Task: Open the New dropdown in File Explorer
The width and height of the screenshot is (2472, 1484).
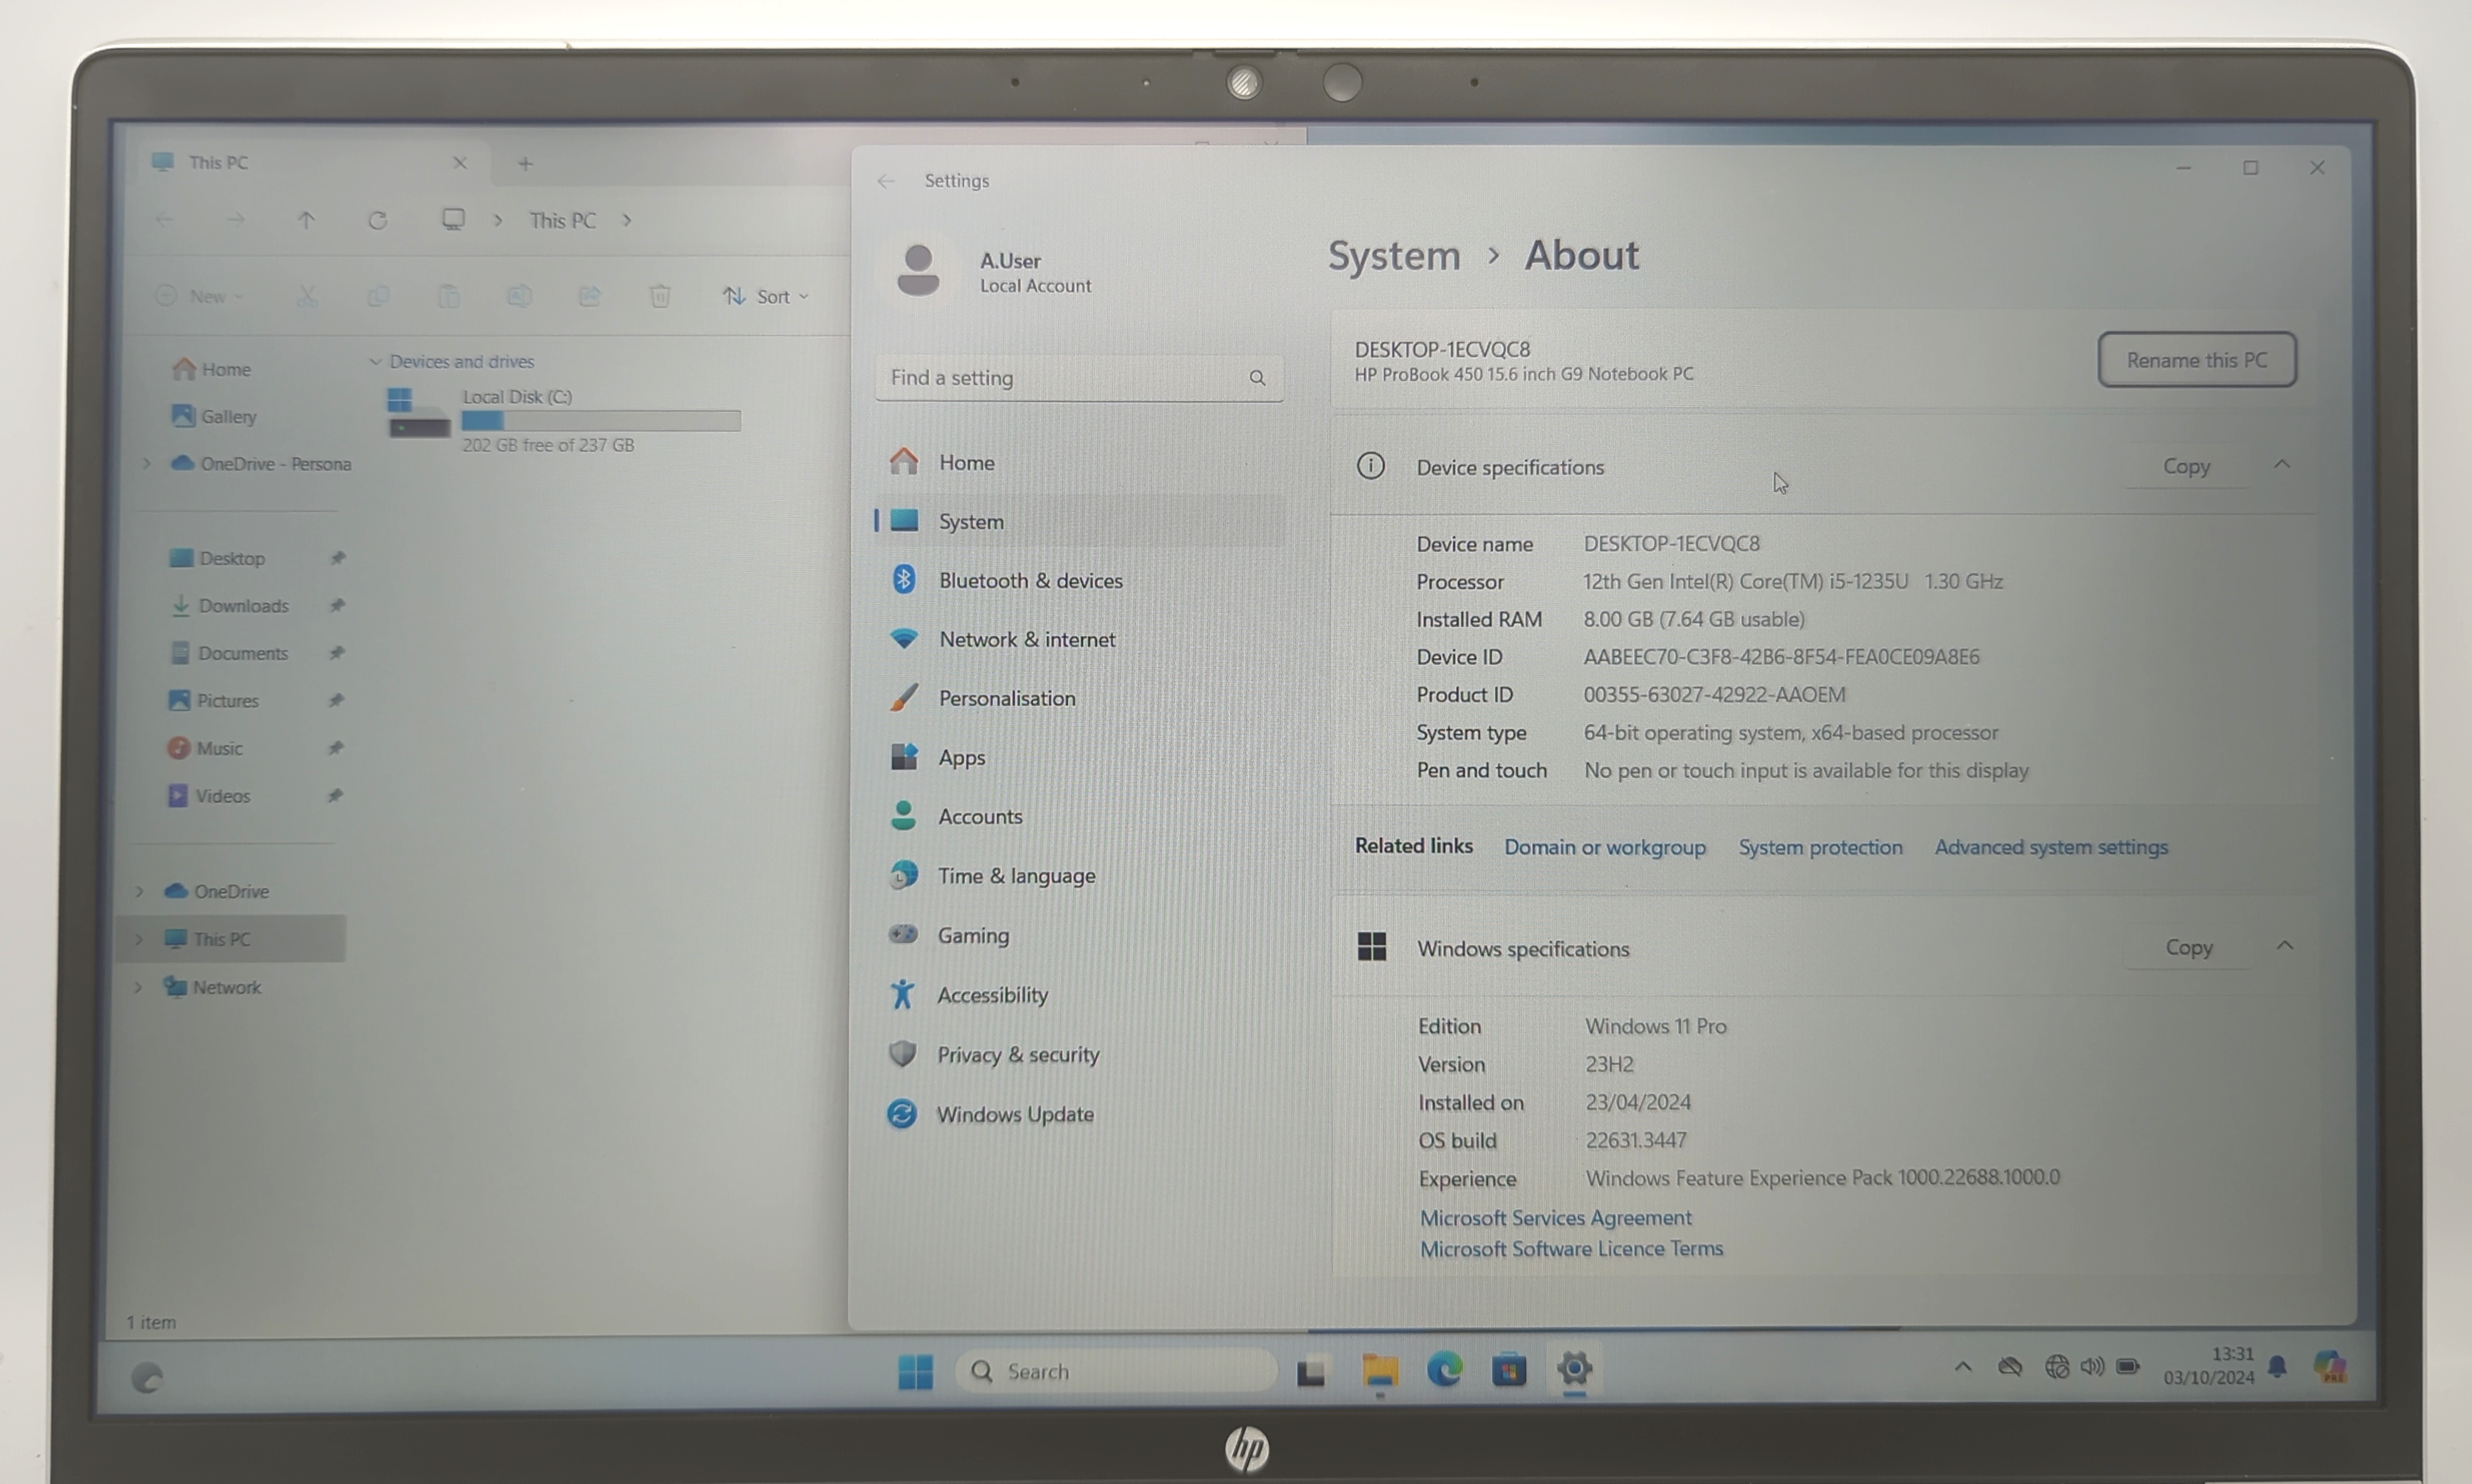Action: coord(200,296)
